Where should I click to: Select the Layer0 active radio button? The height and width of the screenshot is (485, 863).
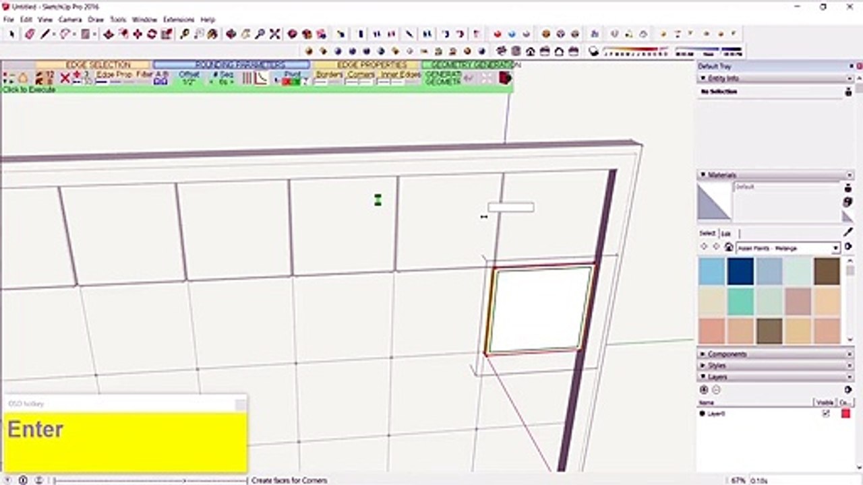703,414
